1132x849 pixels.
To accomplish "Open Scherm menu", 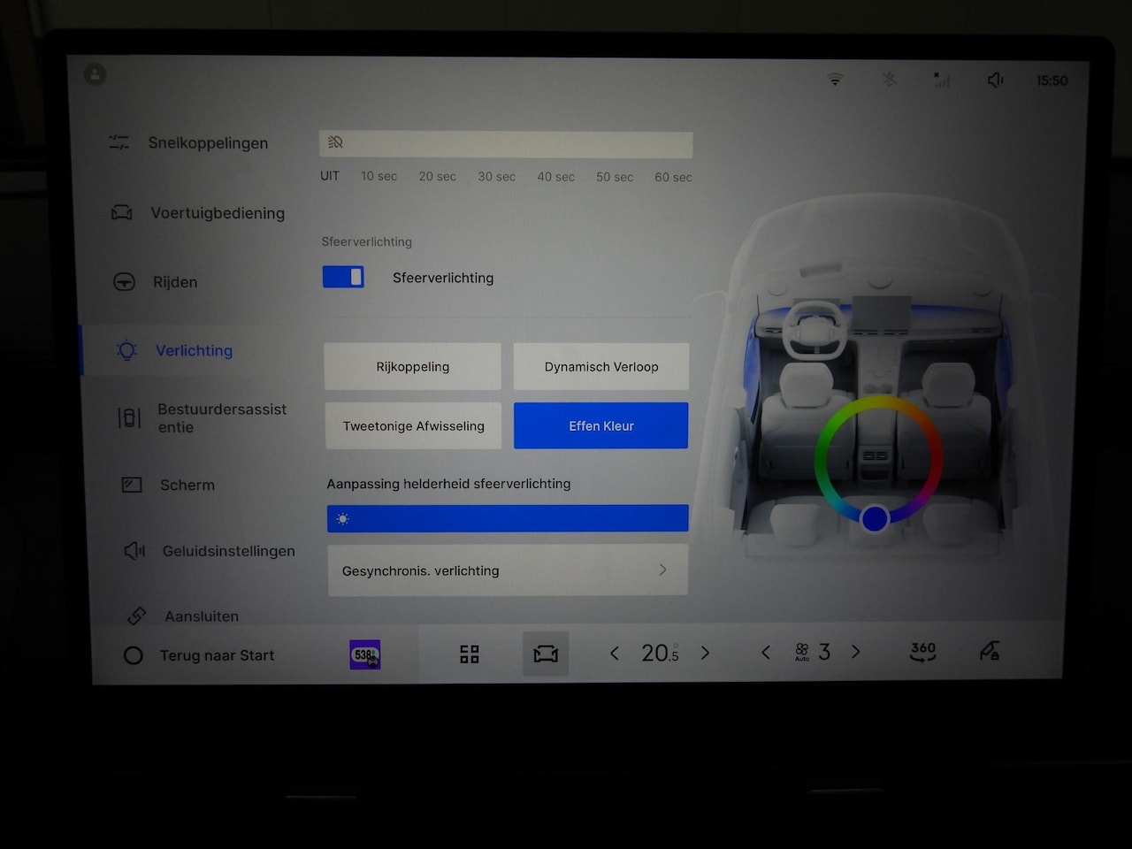I will [169, 485].
